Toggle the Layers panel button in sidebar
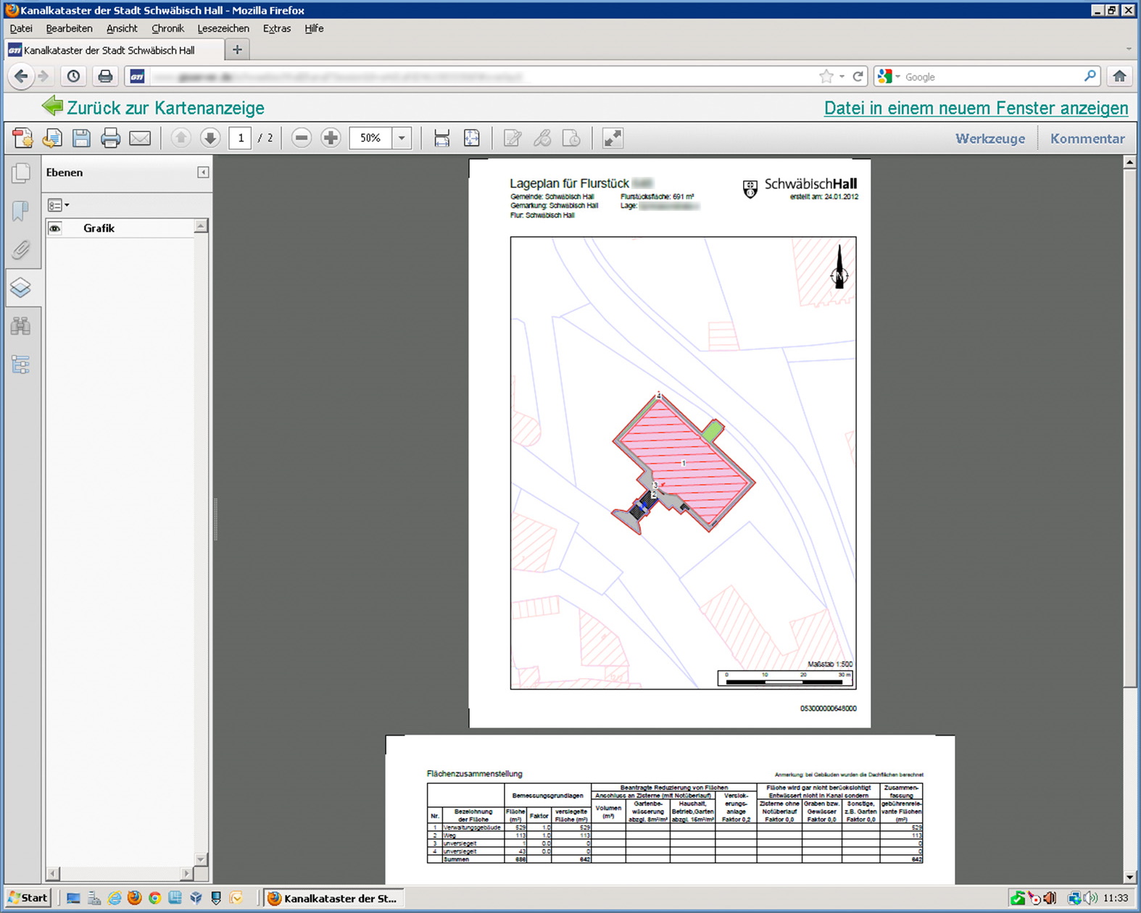The width and height of the screenshot is (1141, 913). tap(21, 288)
